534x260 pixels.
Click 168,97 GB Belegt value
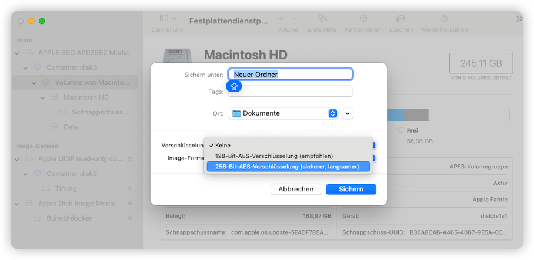click(x=317, y=216)
